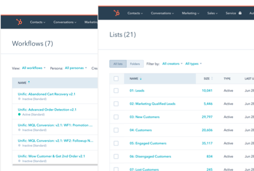Click NAME sort arrow in Lists table
Screen dimensions: 254x171
[141, 79]
